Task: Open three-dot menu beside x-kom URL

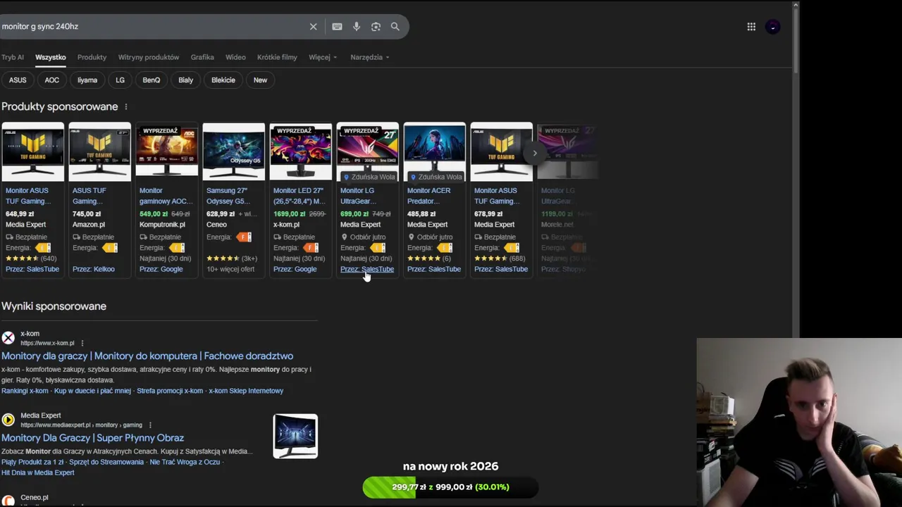Action: [82, 344]
